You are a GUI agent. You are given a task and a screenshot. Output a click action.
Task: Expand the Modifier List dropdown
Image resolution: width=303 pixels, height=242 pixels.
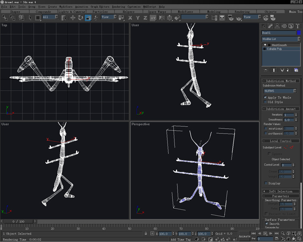(x=281, y=39)
